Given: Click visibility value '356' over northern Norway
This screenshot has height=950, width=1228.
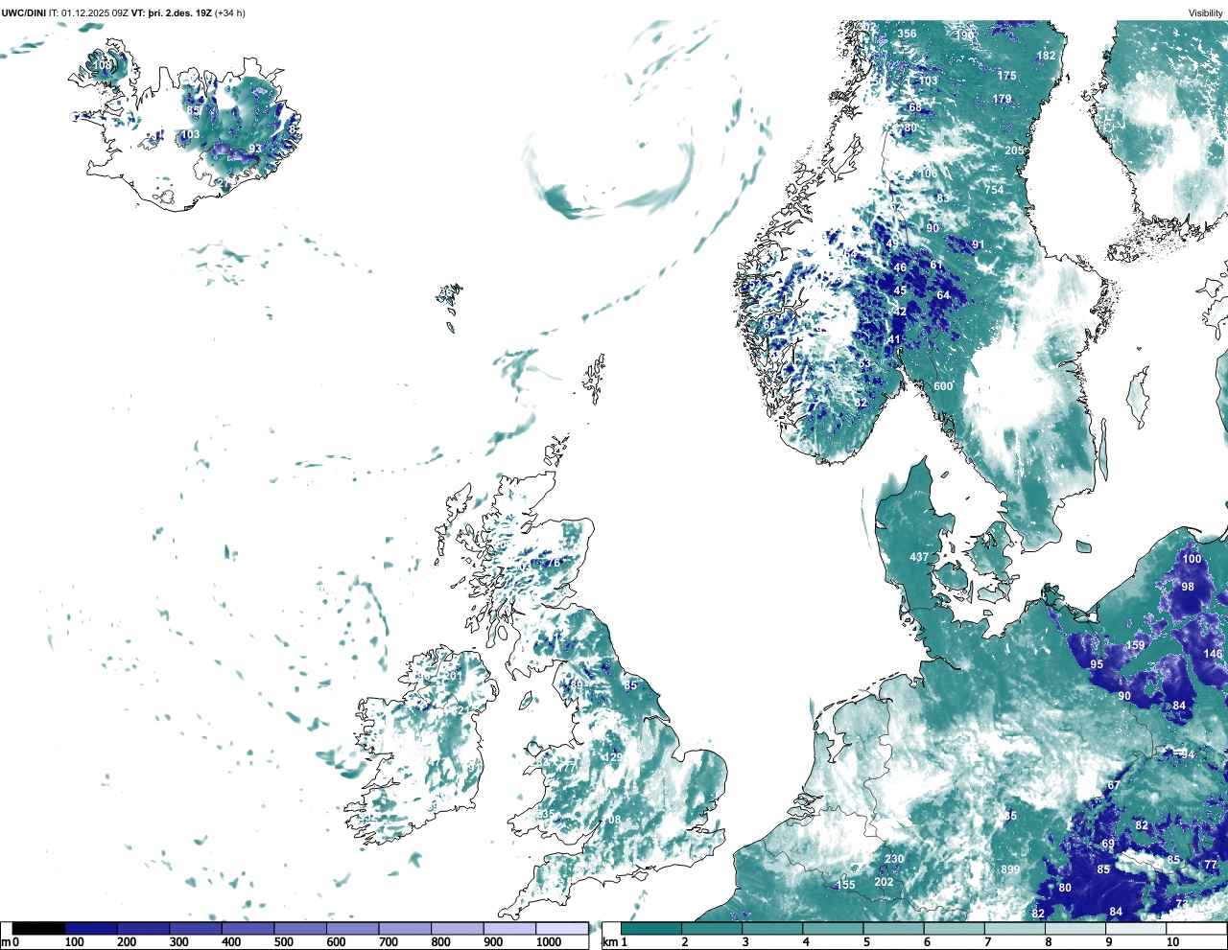Looking at the screenshot, I should coord(907,34).
